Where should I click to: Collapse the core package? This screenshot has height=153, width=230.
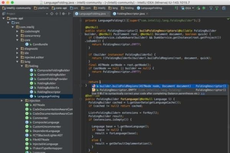click(17, 40)
